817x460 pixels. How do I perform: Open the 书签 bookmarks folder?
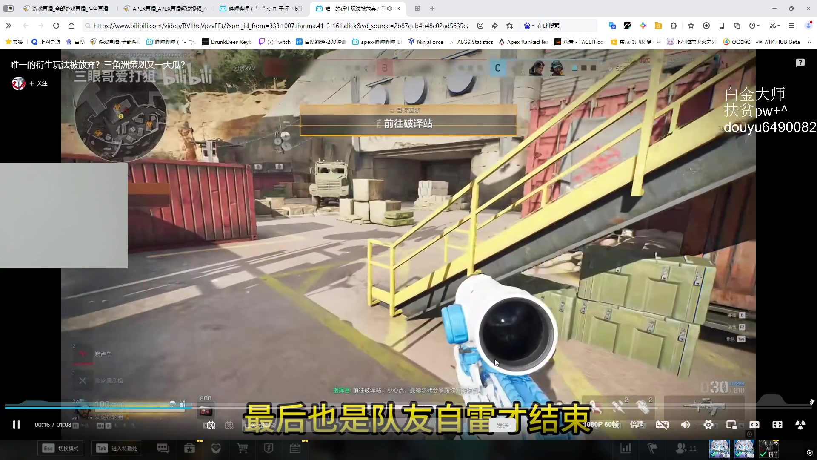(x=14, y=42)
